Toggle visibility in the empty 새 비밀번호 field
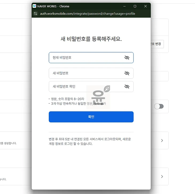This screenshot has width=195, height=194. [x=127, y=73]
